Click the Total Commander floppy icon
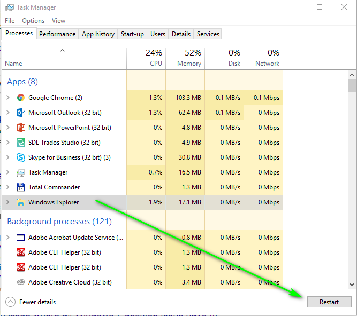 coord(21,187)
